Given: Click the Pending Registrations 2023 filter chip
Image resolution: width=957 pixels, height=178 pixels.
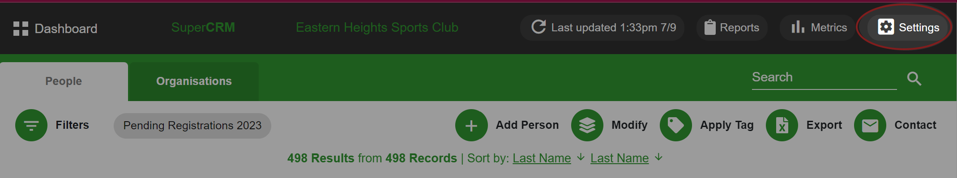Looking at the screenshot, I should click(x=192, y=126).
